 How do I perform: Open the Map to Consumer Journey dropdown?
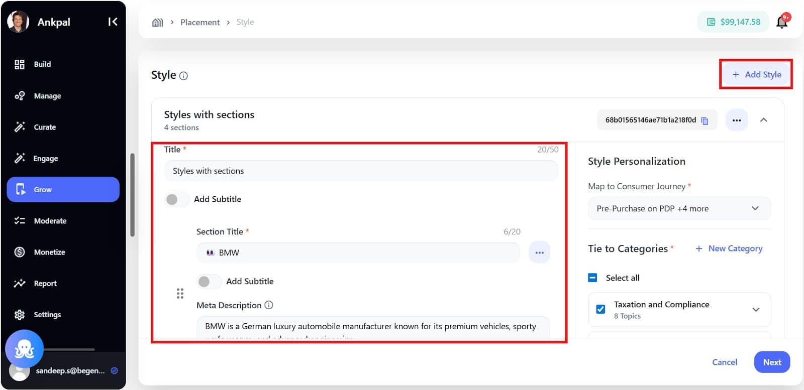click(x=679, y=208)
